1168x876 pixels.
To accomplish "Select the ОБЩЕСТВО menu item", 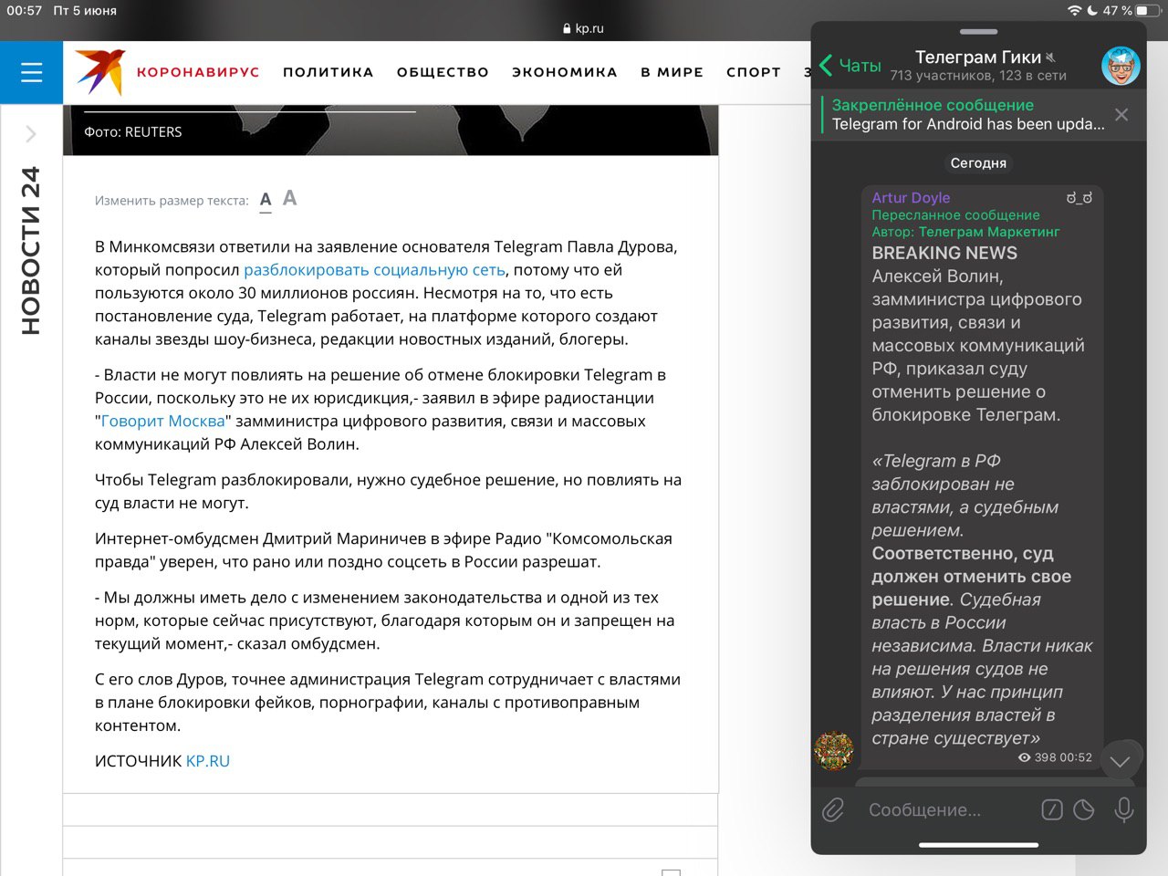I will tap(443, 72).
